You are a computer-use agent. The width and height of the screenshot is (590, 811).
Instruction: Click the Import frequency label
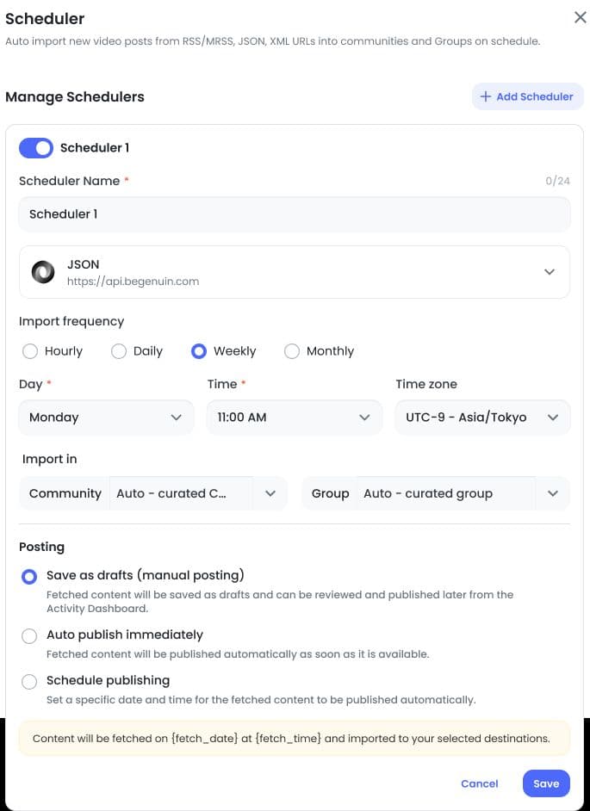[x=71, y=322]
